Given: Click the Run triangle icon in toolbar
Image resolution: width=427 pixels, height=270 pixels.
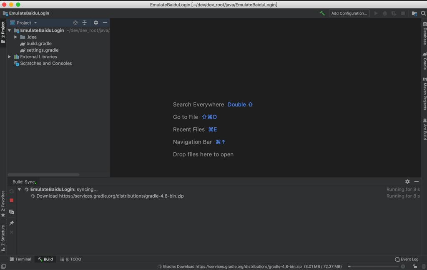Looking at the screenshot, I should click(376, 13).
